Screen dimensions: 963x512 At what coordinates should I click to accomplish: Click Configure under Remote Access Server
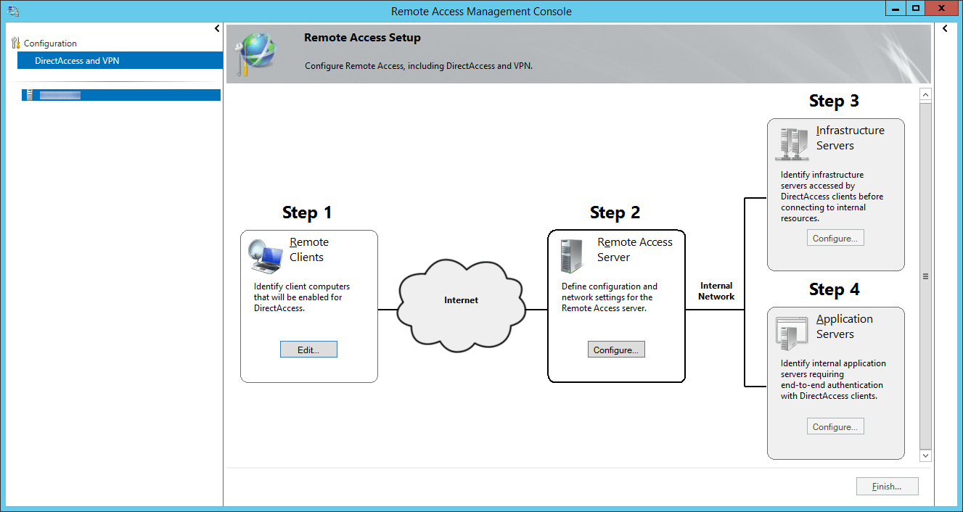click(x=616, y=349)
